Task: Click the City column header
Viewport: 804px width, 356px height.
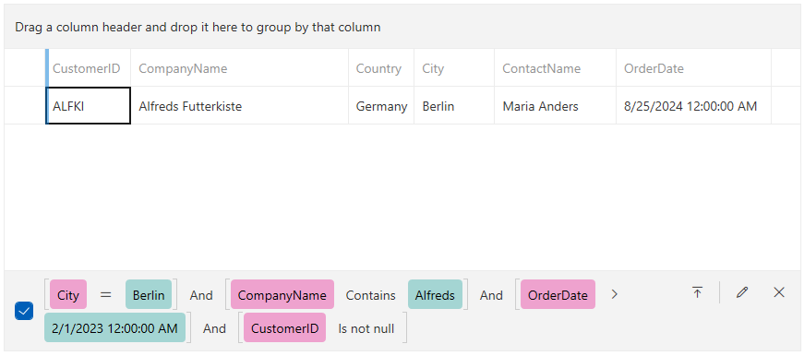Action: [454, 67]
